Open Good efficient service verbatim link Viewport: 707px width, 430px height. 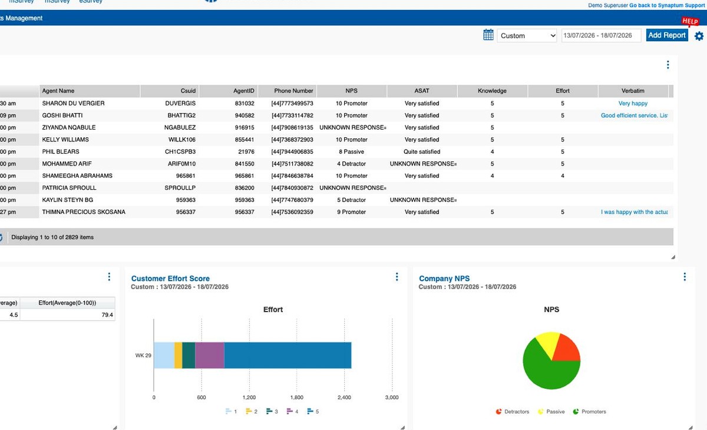coord(634,115)
